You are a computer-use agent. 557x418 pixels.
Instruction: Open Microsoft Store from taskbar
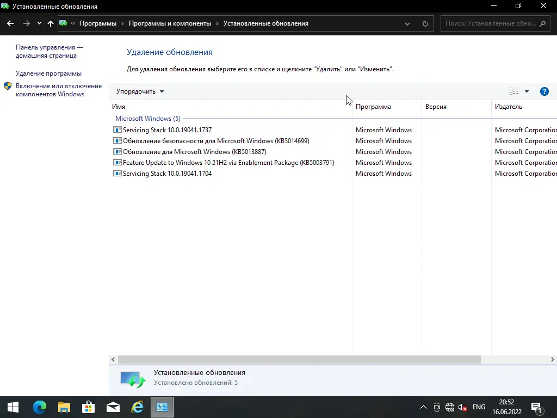89,407
